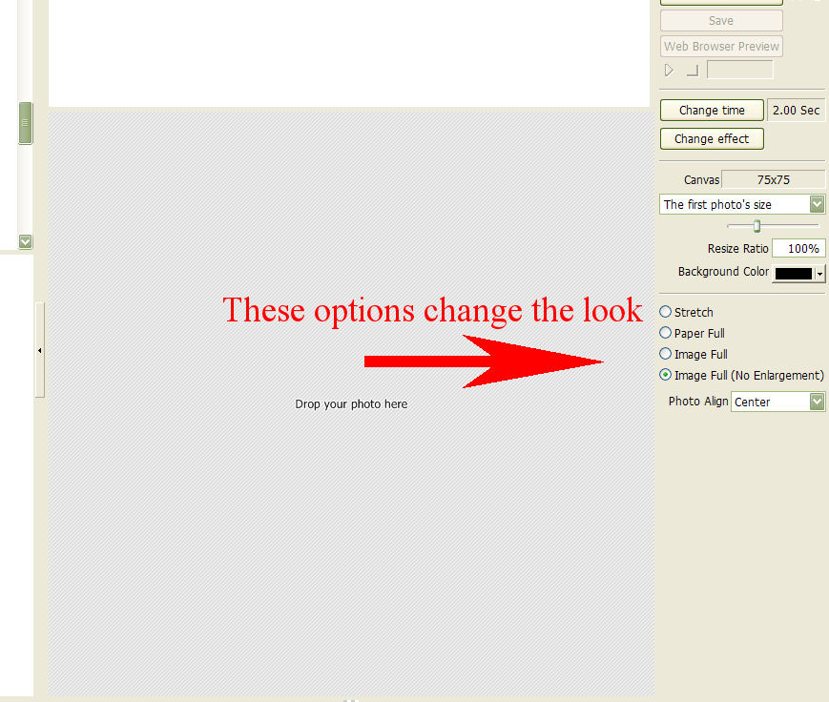
Task: Expand the first photo's size dropdown
Action: [817, 204]
